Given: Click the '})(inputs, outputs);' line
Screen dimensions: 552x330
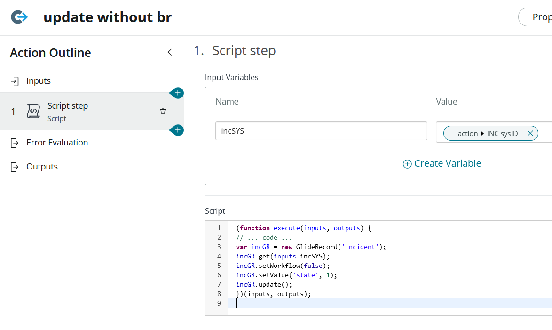Looking at the screenshot, I should pos(274,294).
